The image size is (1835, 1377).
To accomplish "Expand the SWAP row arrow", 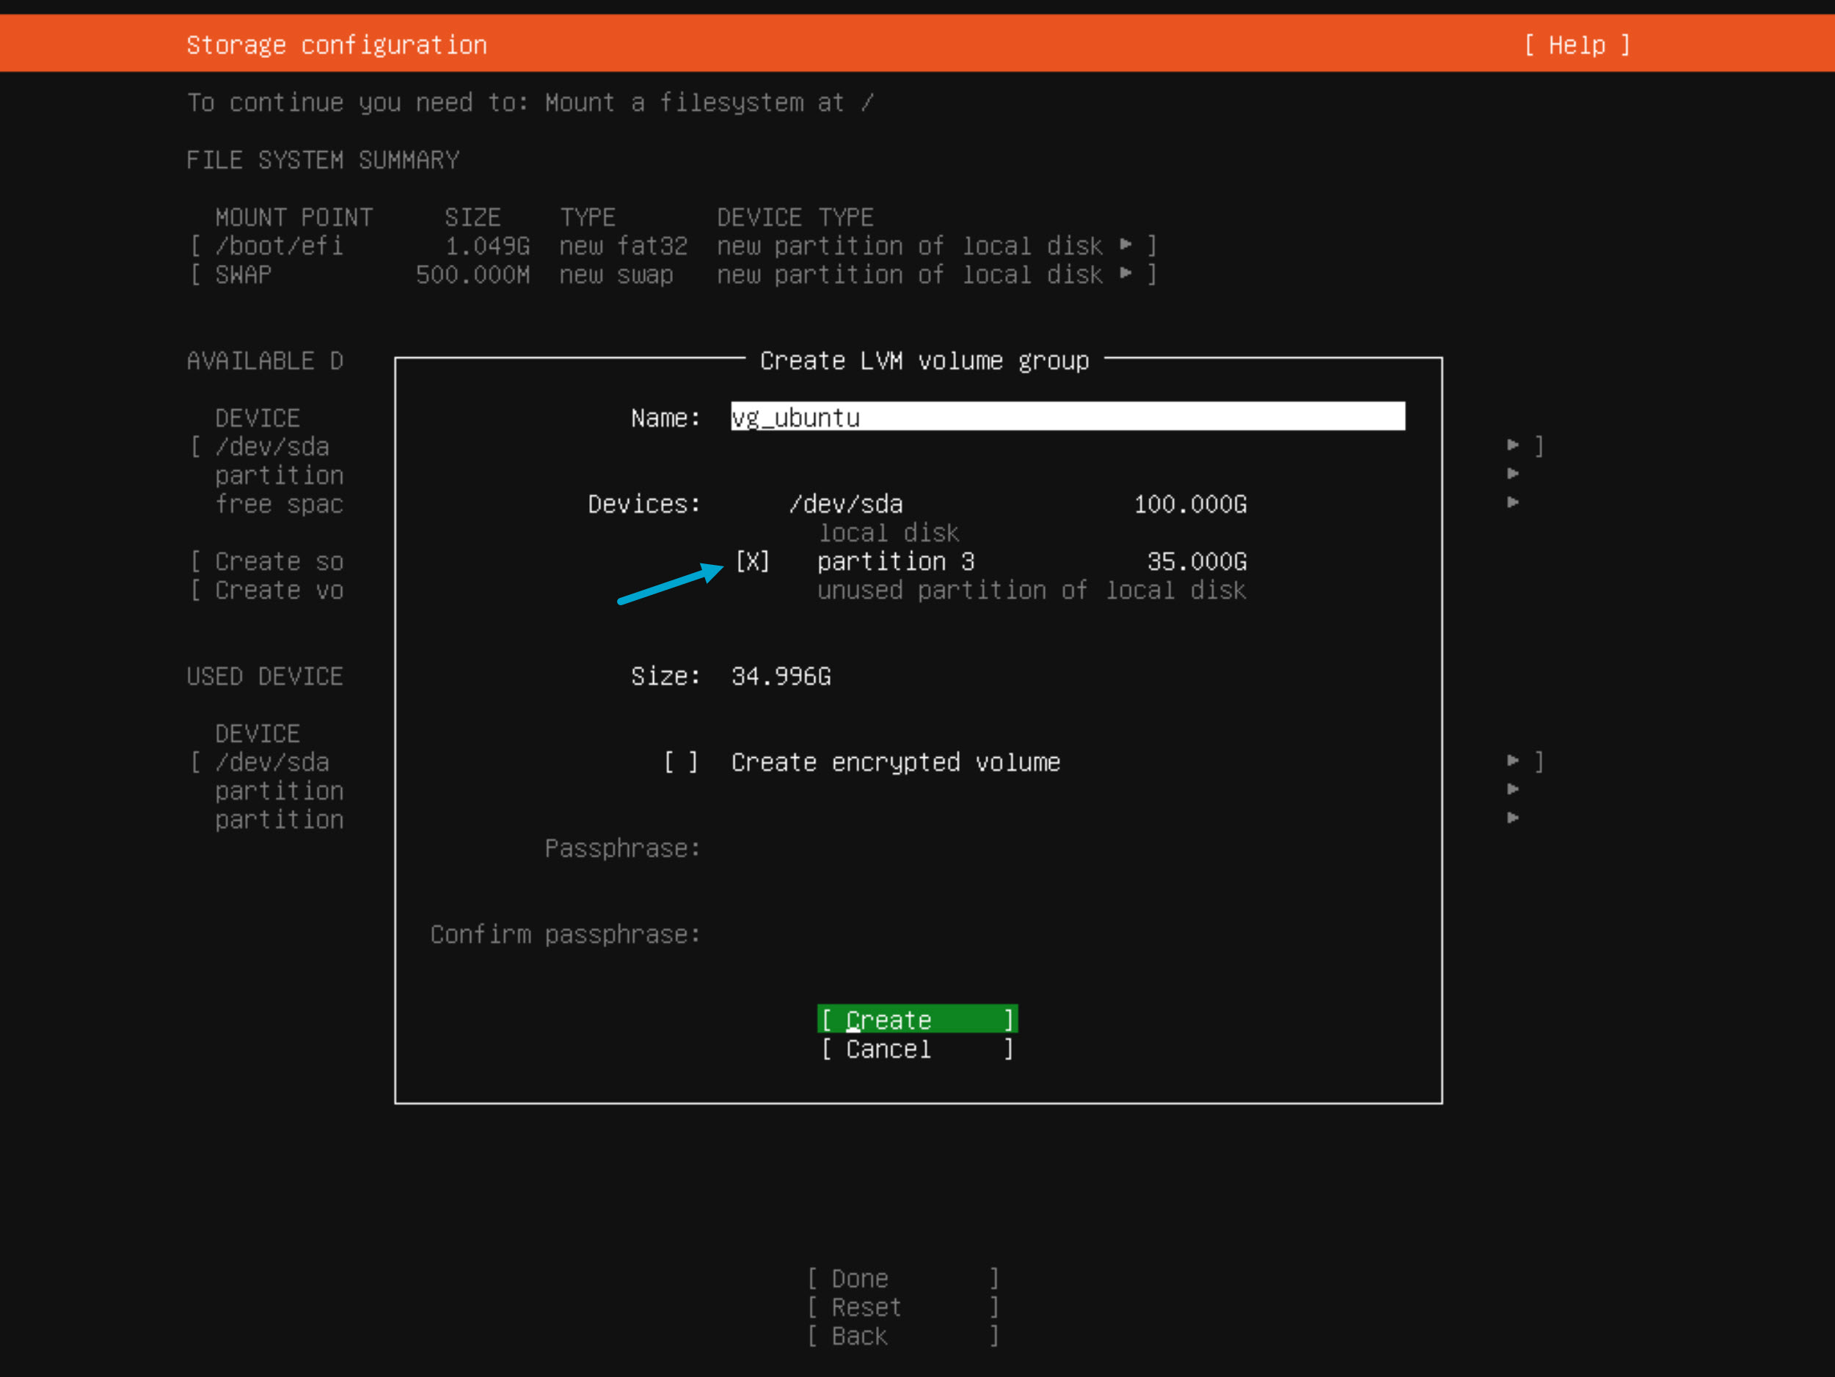I will tap(1126, 274).
